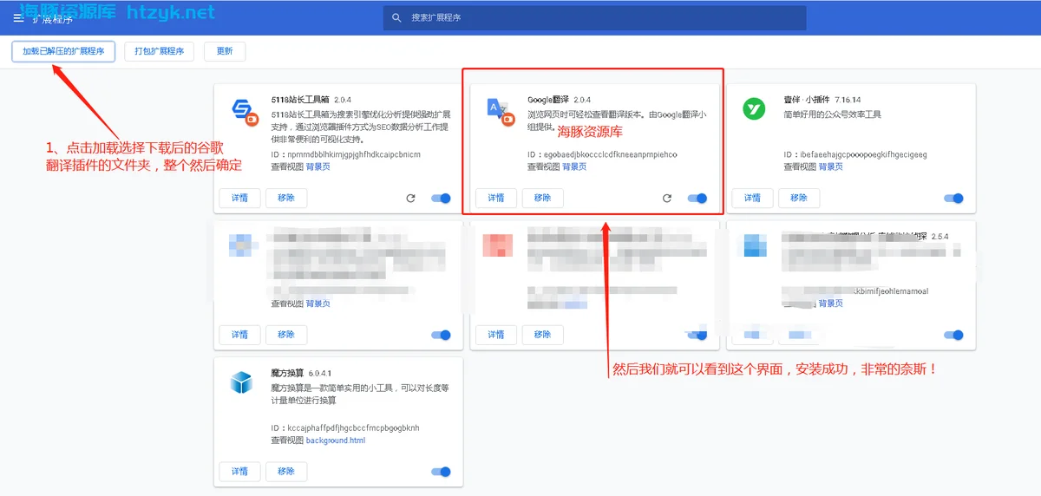Remove the 壹伴·小插件 extension

tap(799, 198)
